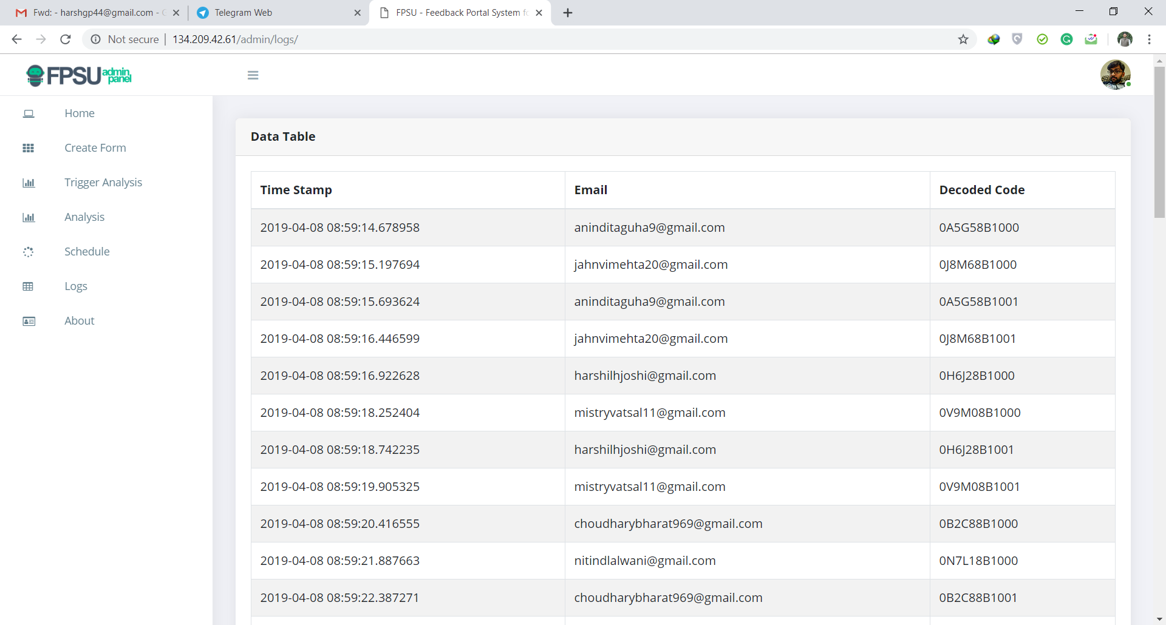Click the Home laptop icon in sidebar
This screenshot has width=1166, height=625.
29,113
